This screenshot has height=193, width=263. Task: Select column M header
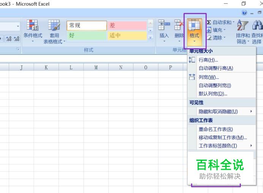(x=96, y=67)
